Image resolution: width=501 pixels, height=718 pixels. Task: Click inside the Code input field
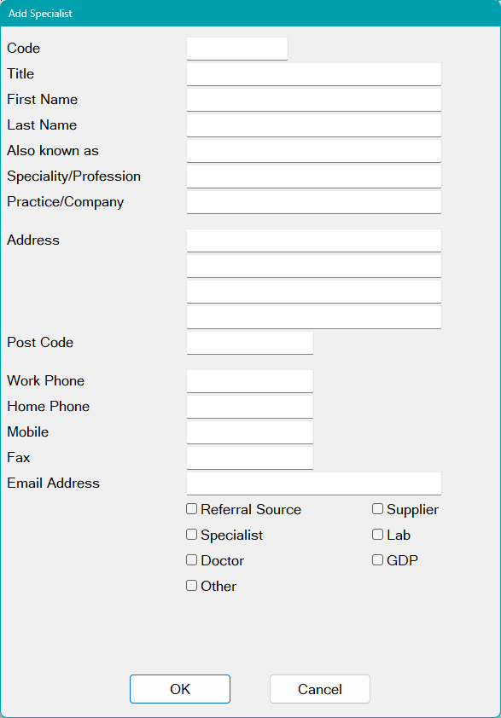click(x=236, y=49)
